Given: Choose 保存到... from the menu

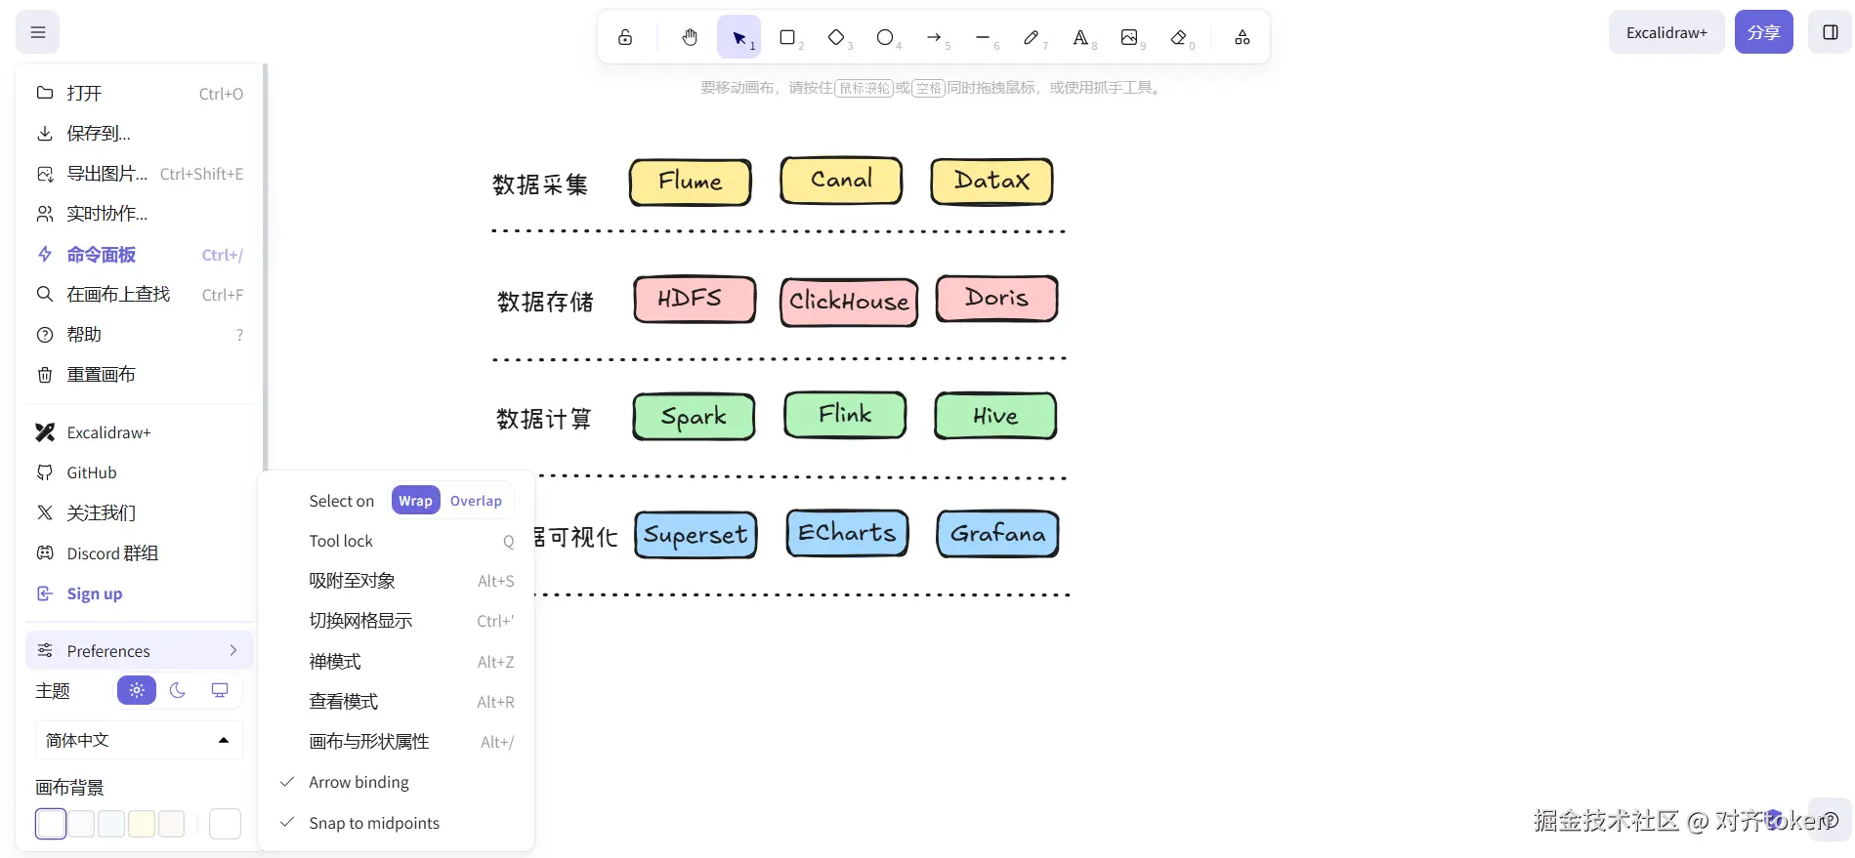Looking at the screenshot, I should (x=139, y=134).
